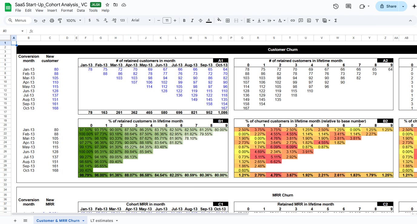Insert a chart

coord(309,20)
